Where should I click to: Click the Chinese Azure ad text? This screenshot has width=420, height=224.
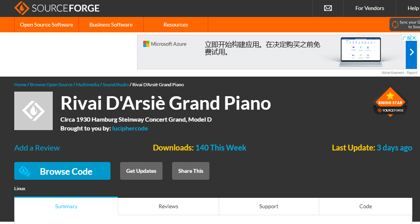[263, 48]
